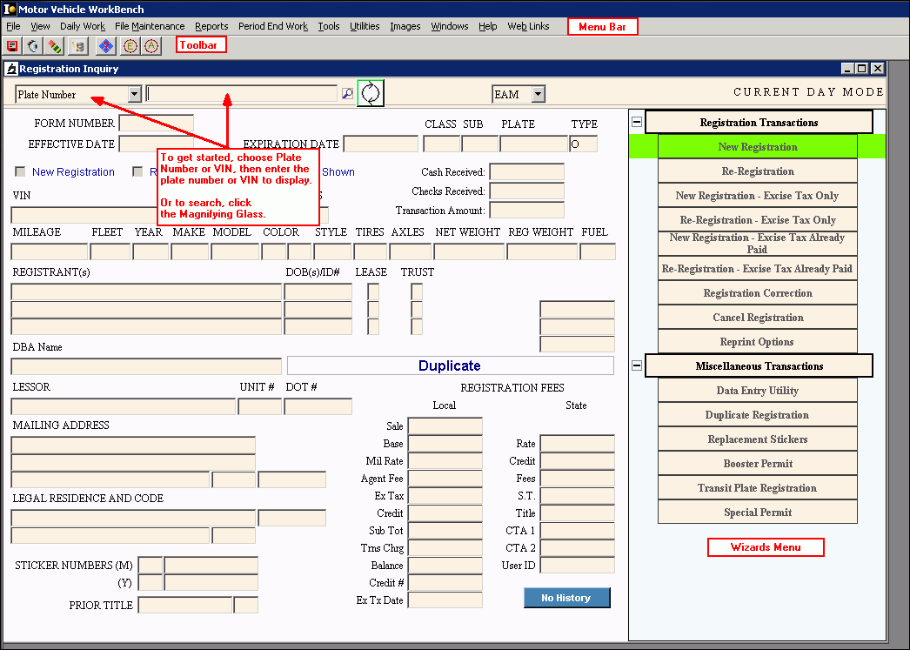The image size is (910, 650).
Task: Choose Re-Registration - Excise Tax Already Paid
Action: (758, 269)
